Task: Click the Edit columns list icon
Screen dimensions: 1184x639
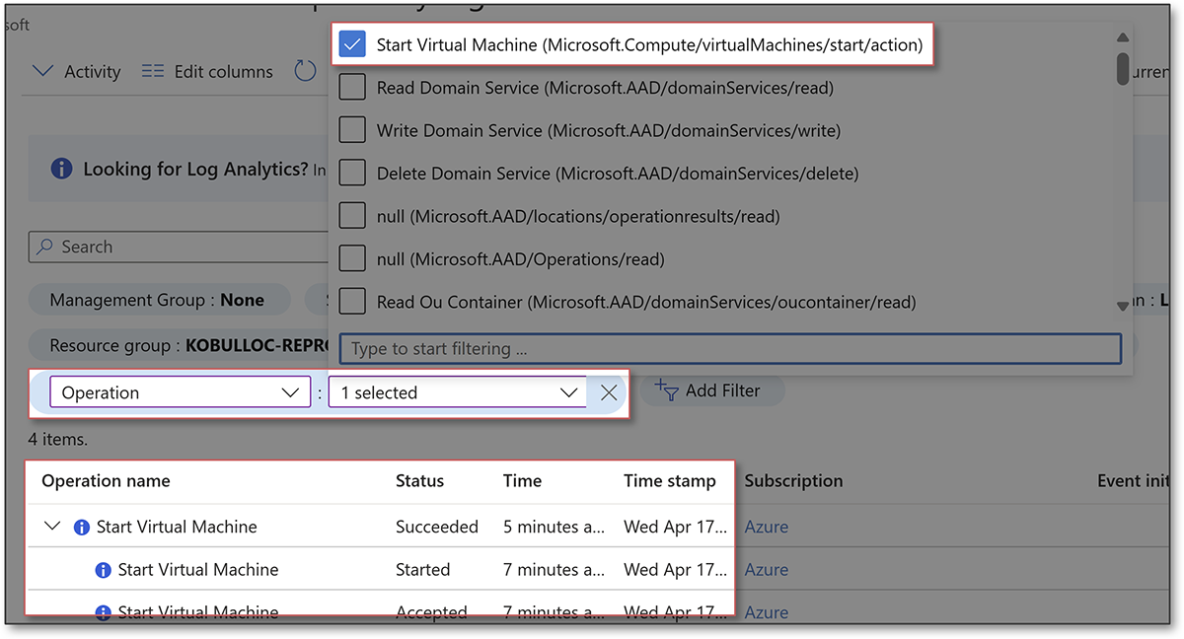Action: point(153,72)
